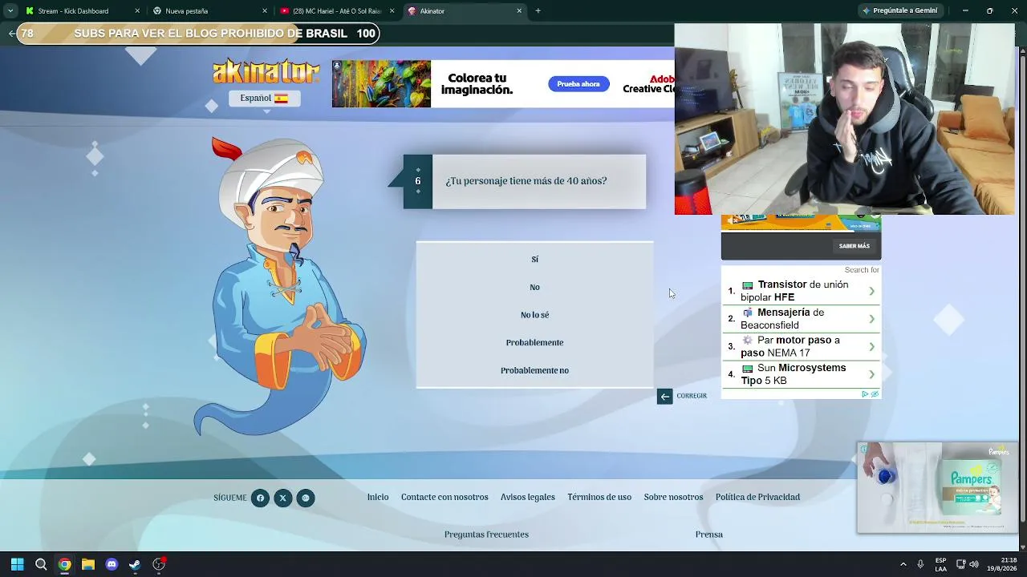Click the streamer webcam overlay
The height and width of the screenshot is (577, 1027).
point(845,119)
